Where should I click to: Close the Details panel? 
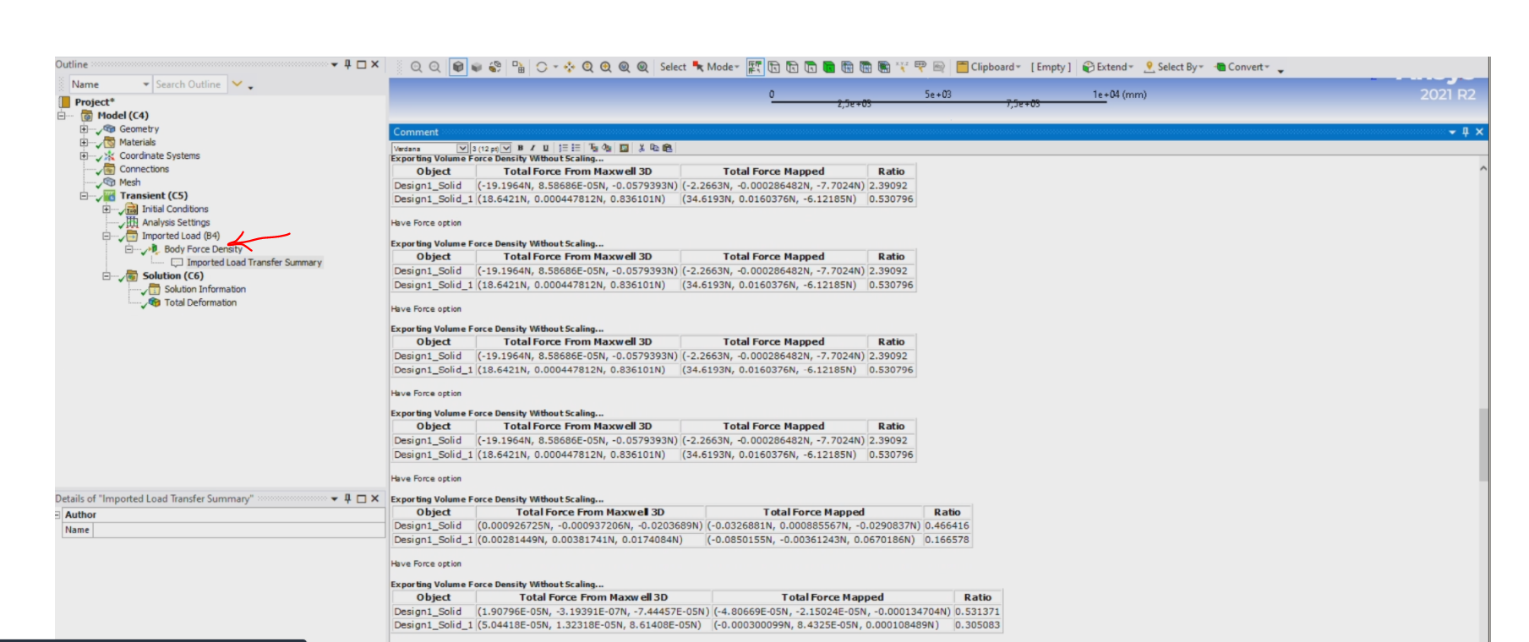click(x=375, y=498)
